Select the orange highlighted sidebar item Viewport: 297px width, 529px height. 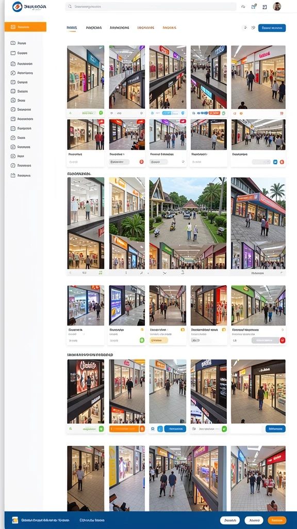(x=25, y=27)
